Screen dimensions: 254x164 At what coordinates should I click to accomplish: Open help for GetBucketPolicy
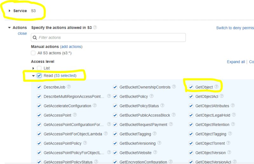[151, 96]
